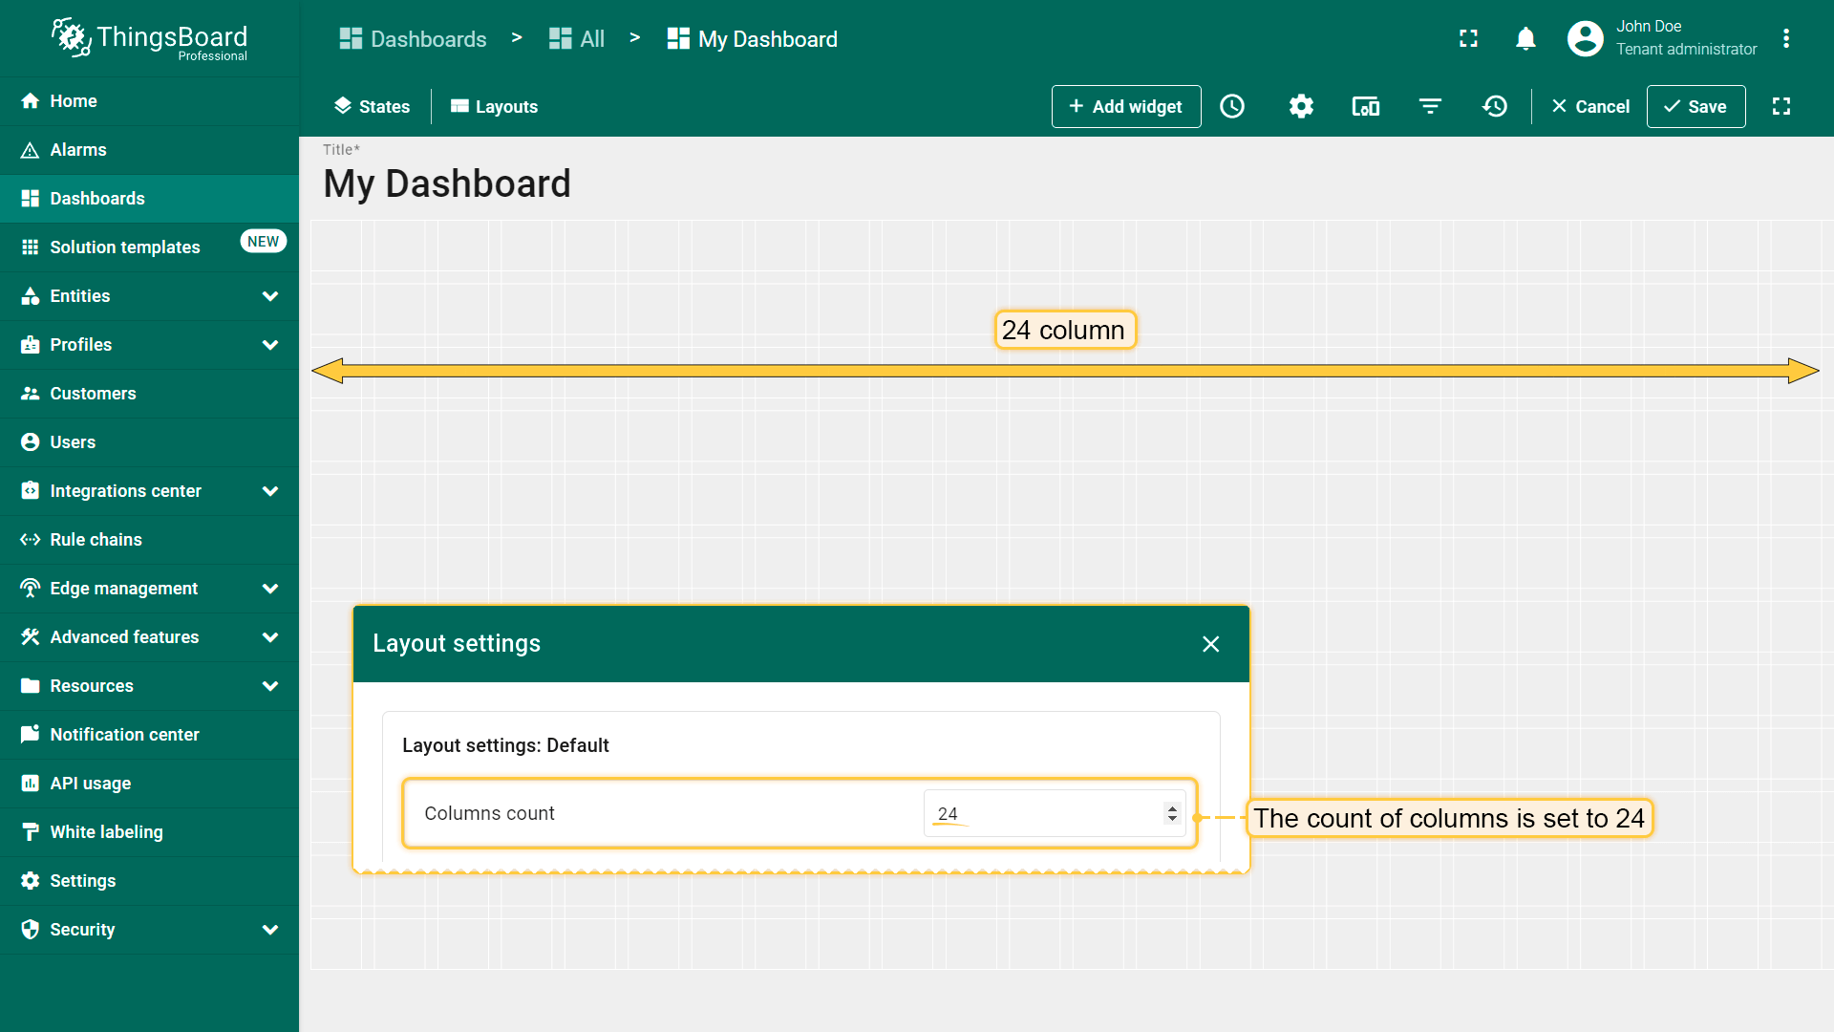1834x1032 pixels.
Task: Click the notifications bell icon
Action: point(1525,38)
